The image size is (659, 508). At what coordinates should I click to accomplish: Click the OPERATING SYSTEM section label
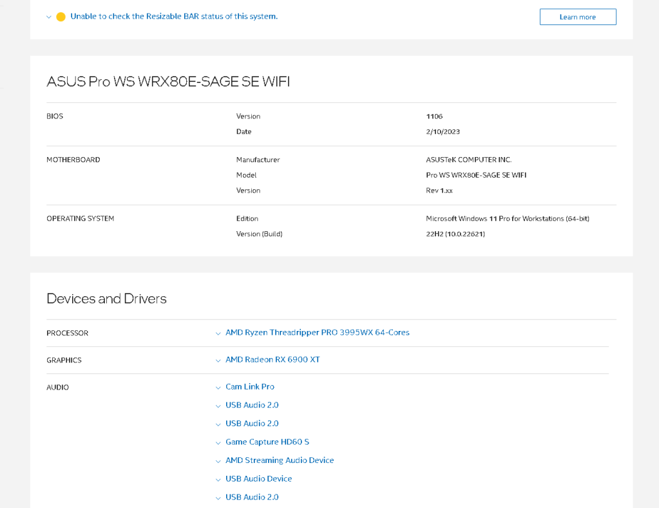pyautogui.click(x=81, y=219)
